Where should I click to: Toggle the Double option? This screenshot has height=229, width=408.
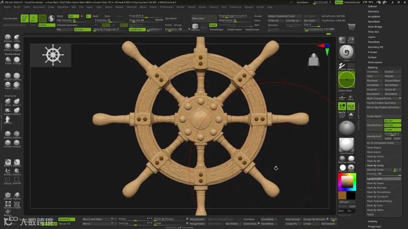[82, 29]
